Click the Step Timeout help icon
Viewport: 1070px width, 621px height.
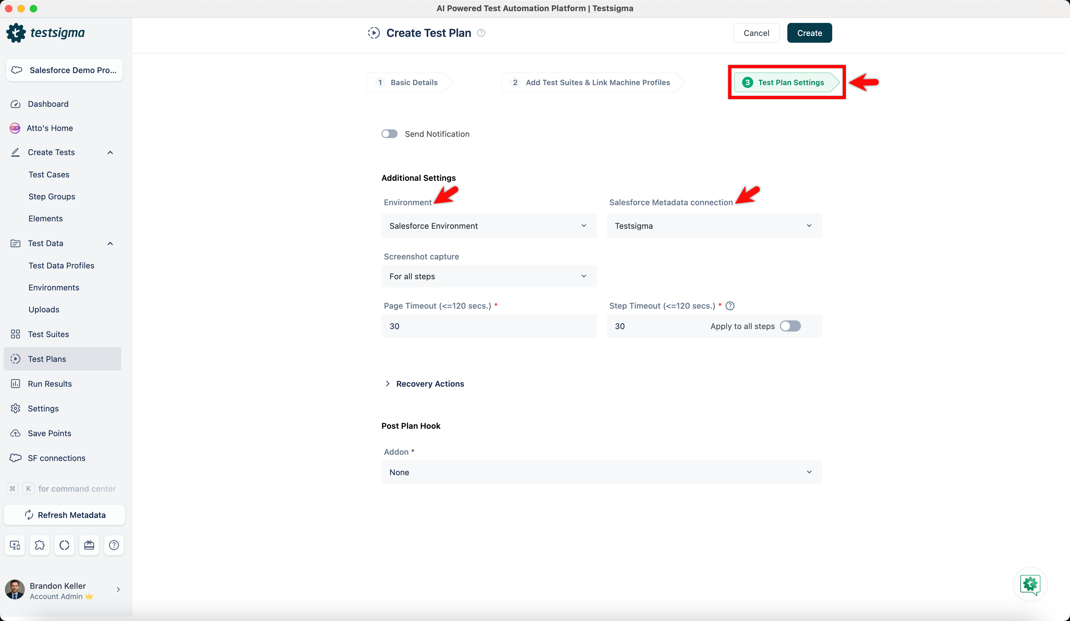pyautogui.click(x=730, y=306)
